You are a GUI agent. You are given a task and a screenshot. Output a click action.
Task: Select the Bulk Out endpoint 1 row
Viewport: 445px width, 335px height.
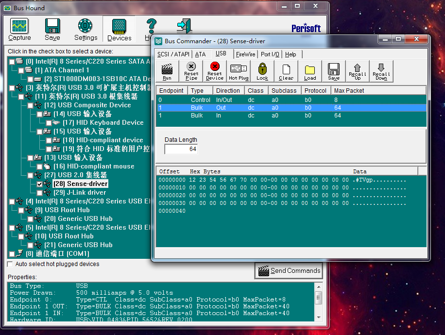[x=291, y=108]
